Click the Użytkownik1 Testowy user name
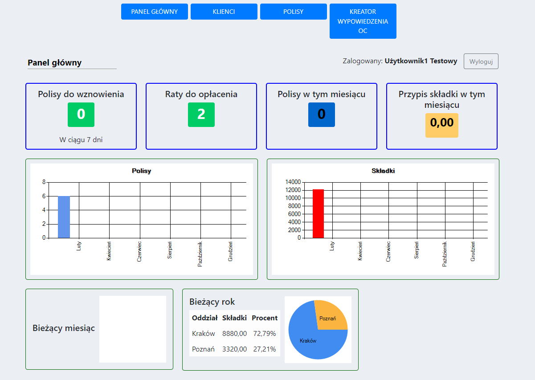 click(421, 61)
